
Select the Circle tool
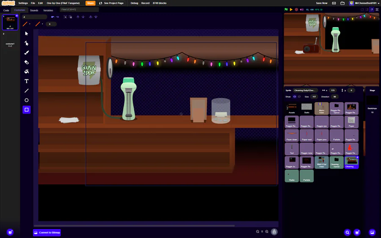(x=27, y=100)
